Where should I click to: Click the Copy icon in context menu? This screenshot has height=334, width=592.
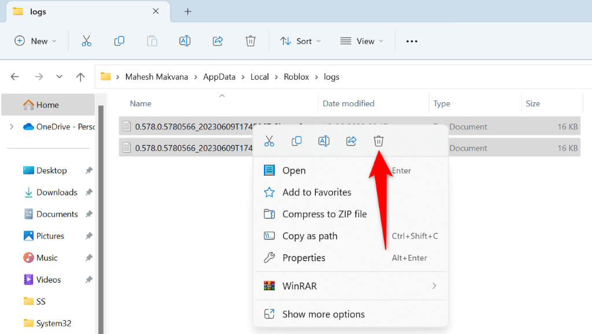tap(296, 141)
